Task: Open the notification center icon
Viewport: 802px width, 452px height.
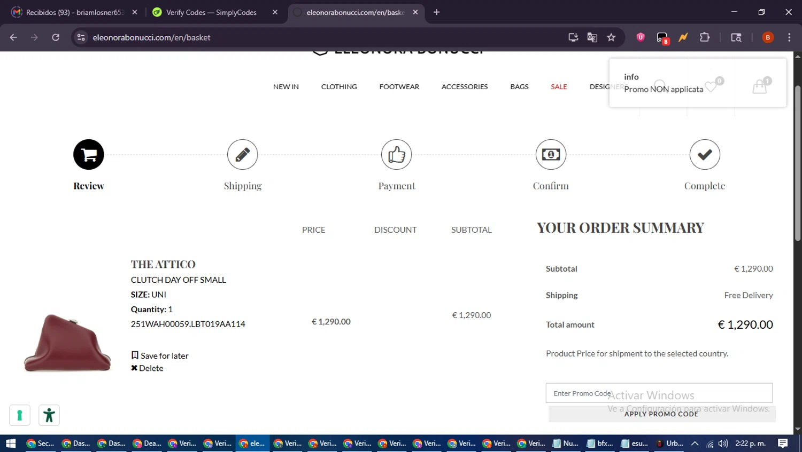Action: tap(783, 443)
